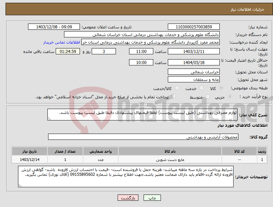The height and width of the screenshot is (207, 273).
Task: Click the چاپ print button
Action: (152, 198)
